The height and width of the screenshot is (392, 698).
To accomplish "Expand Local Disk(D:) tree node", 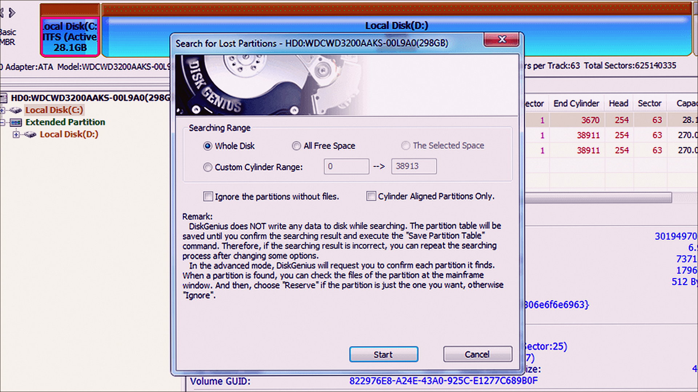I will click(x=16, y=135).
